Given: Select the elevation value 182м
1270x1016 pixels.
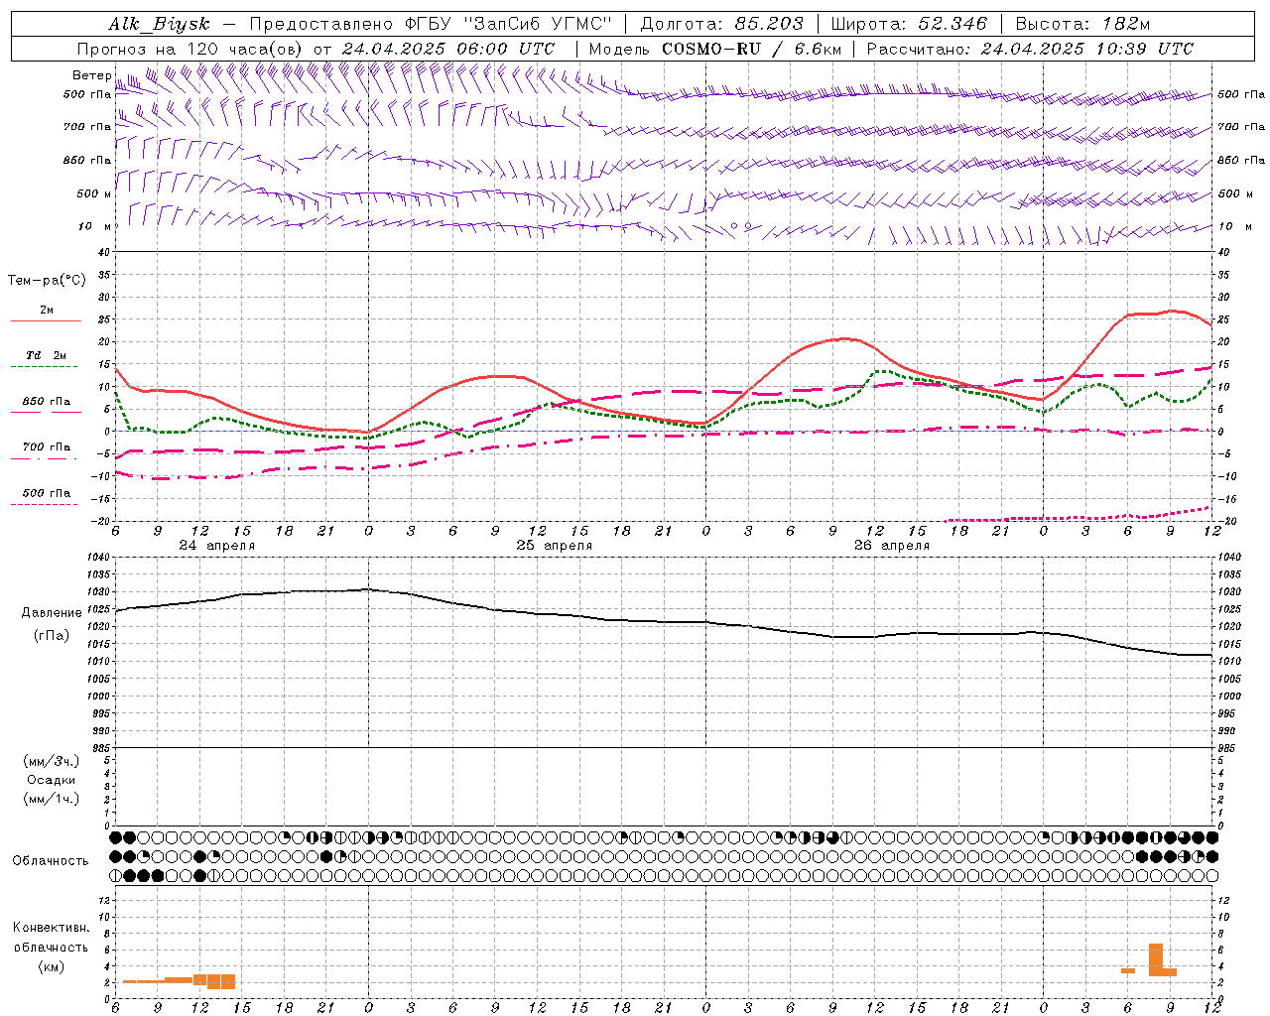Looking at the screenshot, I should click(x=1126, y=24).
